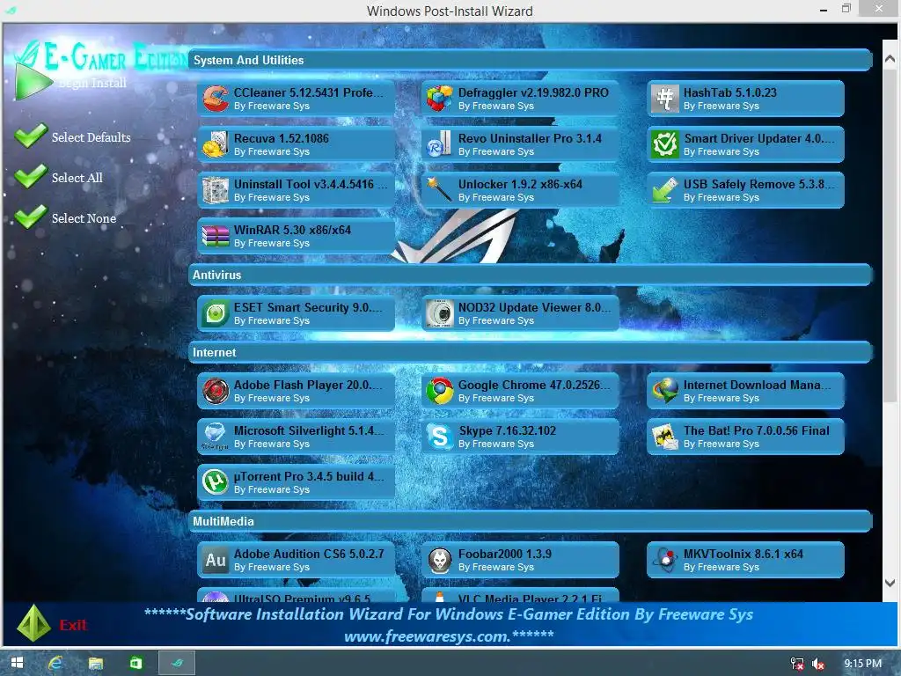Toggle WinRAR 5.30 x86/x64 selection
This screenshot has height=676, width=901.
[296, 236]
